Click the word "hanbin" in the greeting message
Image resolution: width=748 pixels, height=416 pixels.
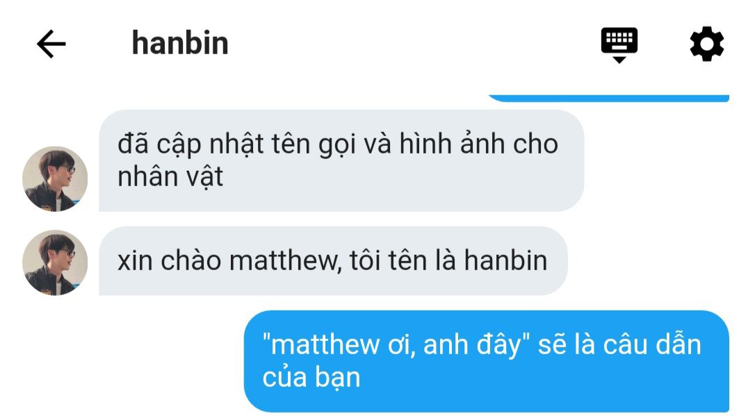tap(505, 260)
